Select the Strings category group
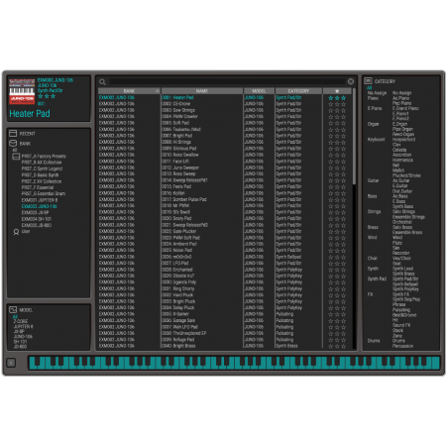The width and height of the screenshot is (448, 448). click(374, 212)
